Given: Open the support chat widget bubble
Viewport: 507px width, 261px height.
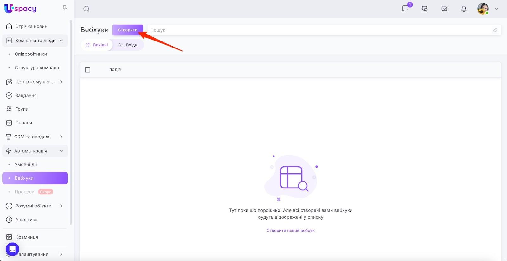Looking at the screenshot, I should tap(12, 249).
